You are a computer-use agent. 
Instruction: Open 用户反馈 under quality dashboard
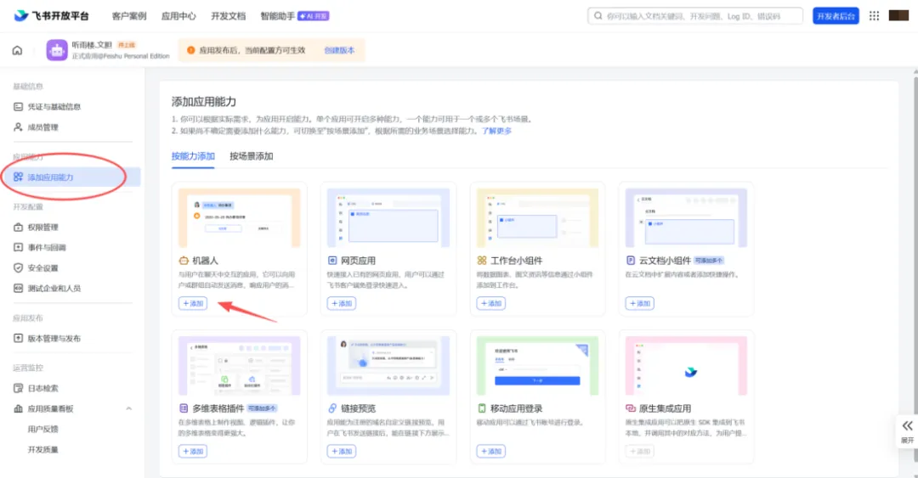[x=43, y=429]
